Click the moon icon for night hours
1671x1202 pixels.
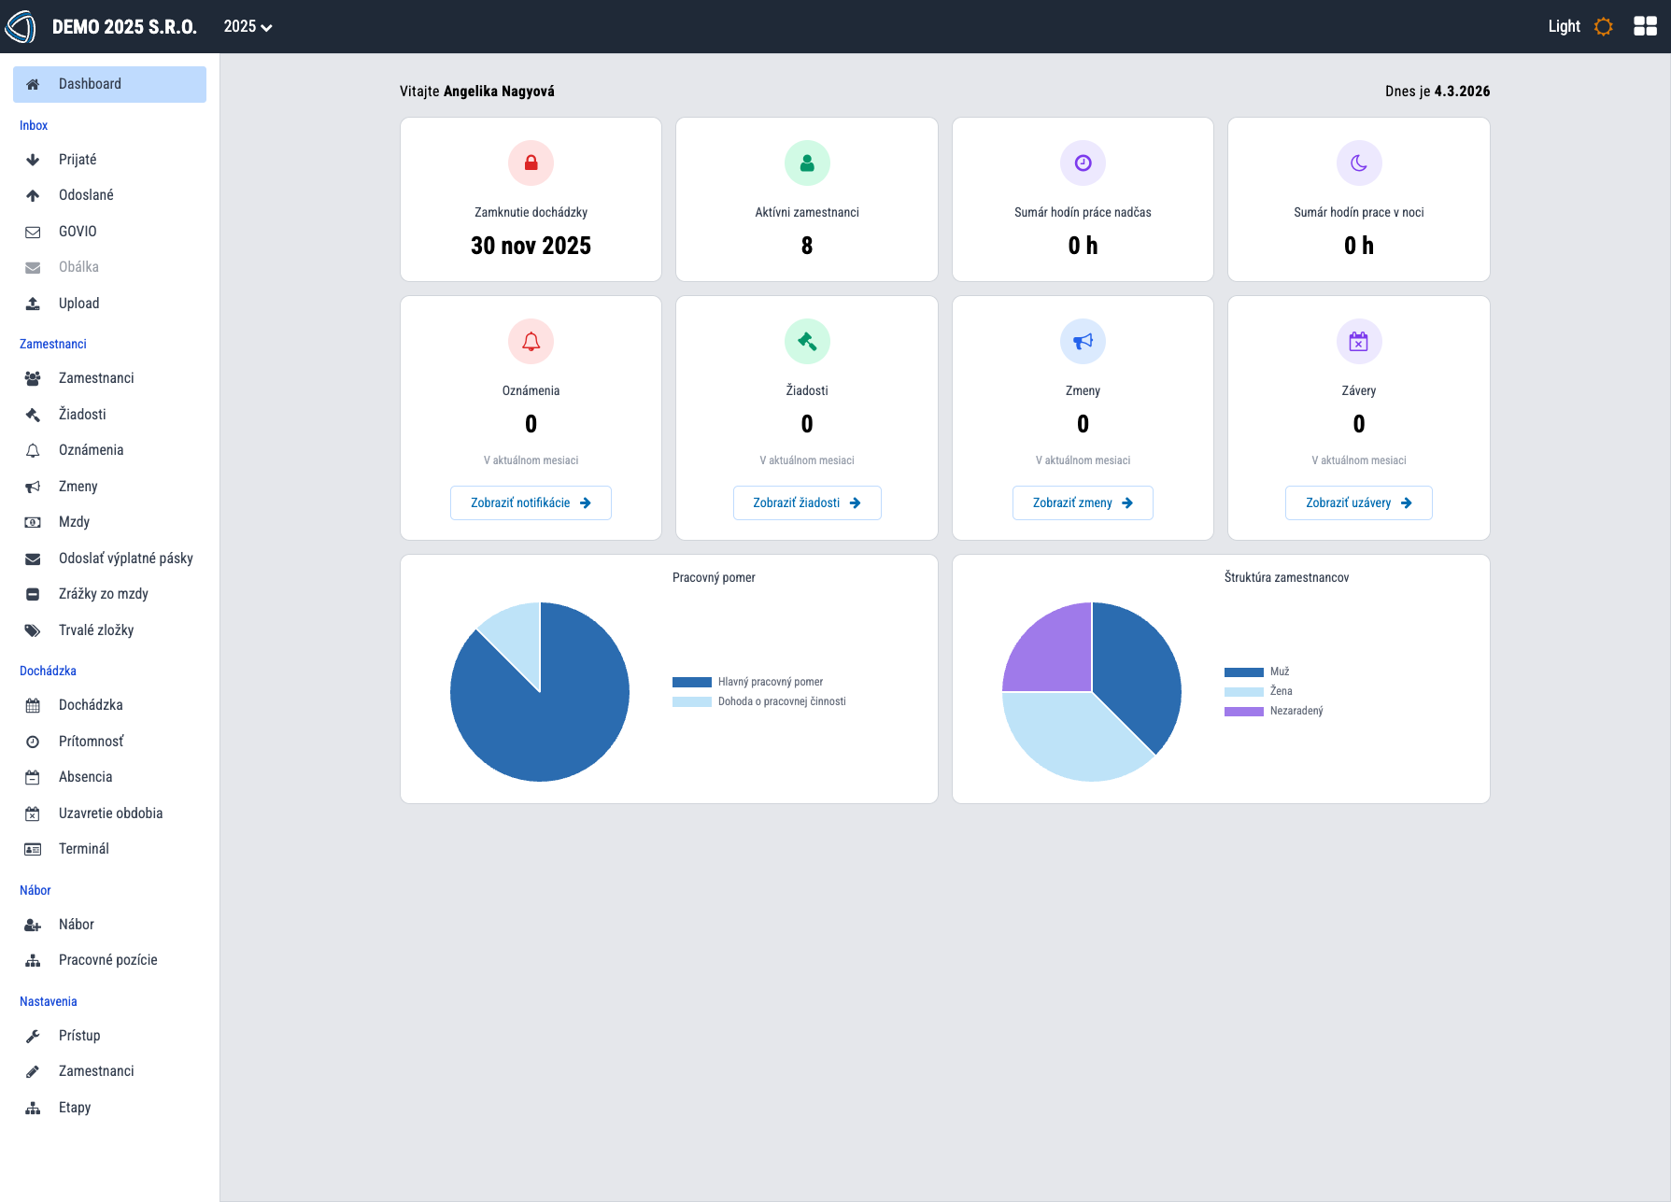point(1358,163)
